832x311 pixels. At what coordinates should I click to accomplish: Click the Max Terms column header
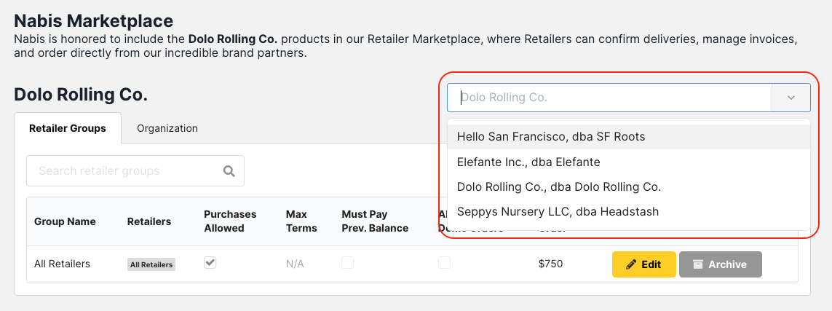click(301, 221)
